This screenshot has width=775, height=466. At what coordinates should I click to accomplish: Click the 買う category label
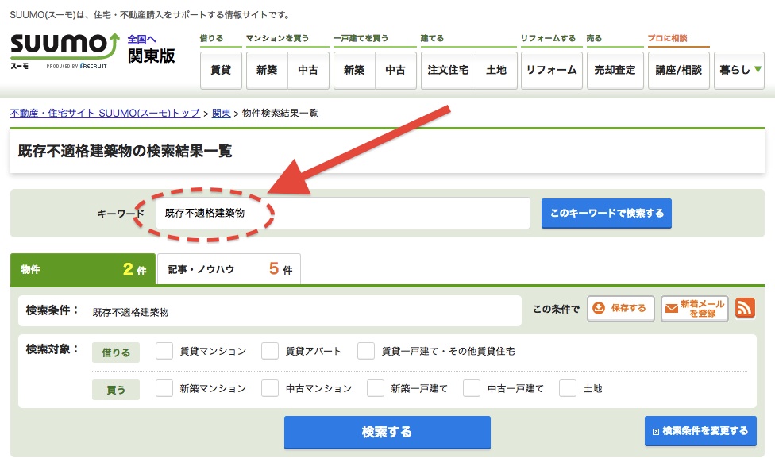click(x=116, y=390)
